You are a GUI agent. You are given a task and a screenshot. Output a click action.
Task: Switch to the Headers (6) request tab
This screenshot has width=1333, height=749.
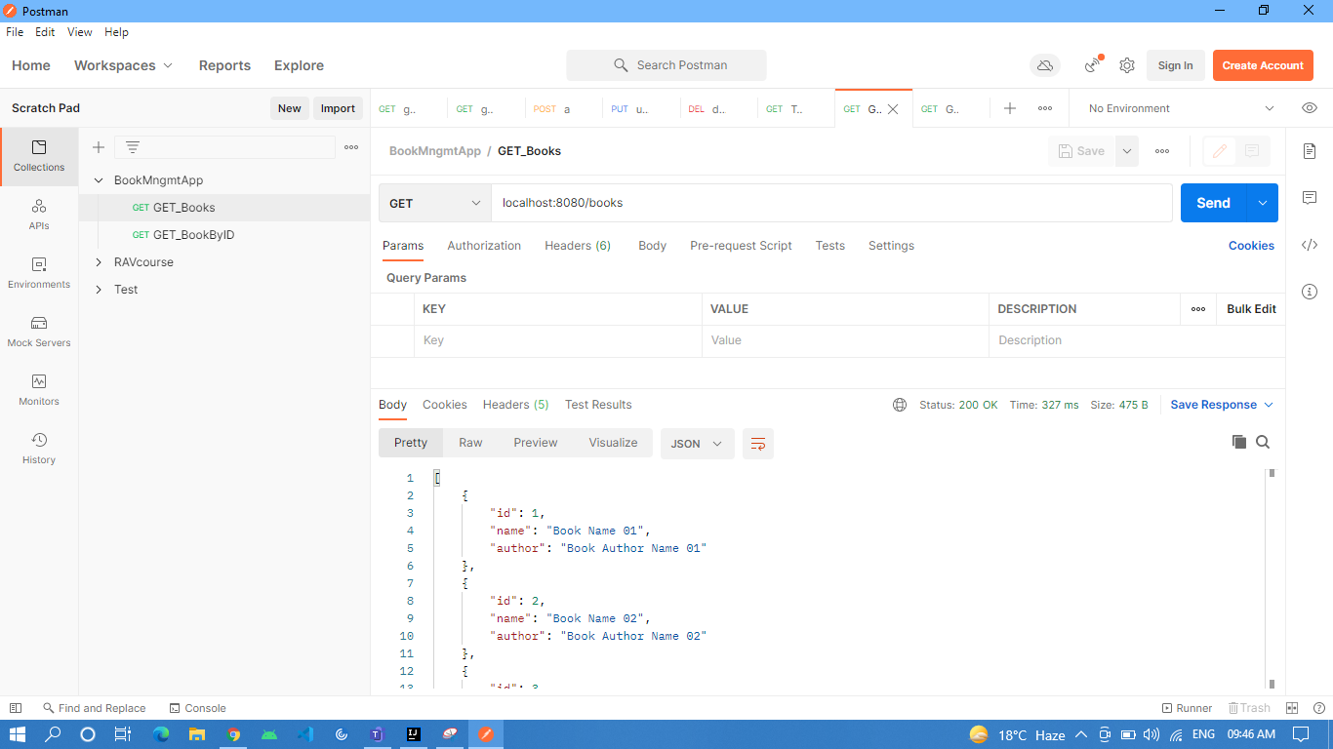(578, 246)
